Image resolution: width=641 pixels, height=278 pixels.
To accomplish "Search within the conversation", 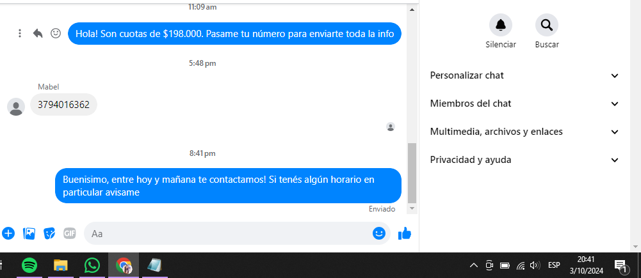I will click(547, 25).
